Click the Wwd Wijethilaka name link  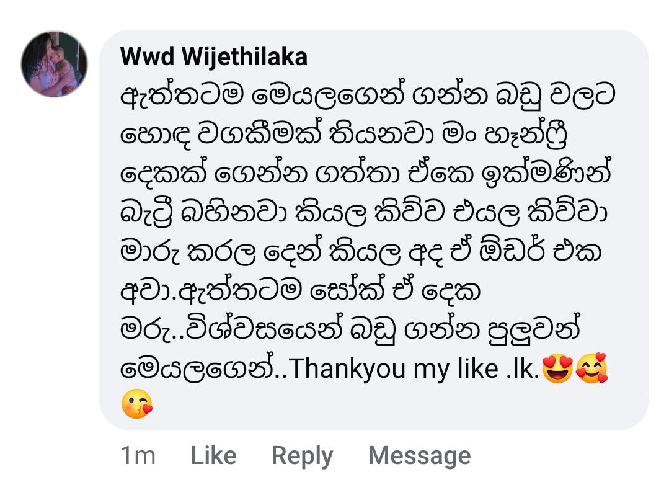coord(213,57)
